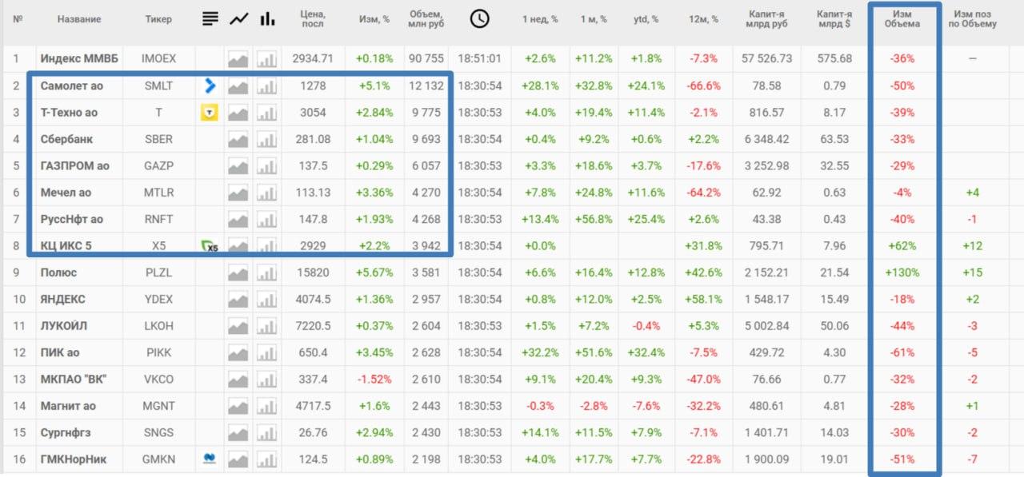Sort by Изм Объема column header
Viewport: 1024px width, 477px height.
902,18
